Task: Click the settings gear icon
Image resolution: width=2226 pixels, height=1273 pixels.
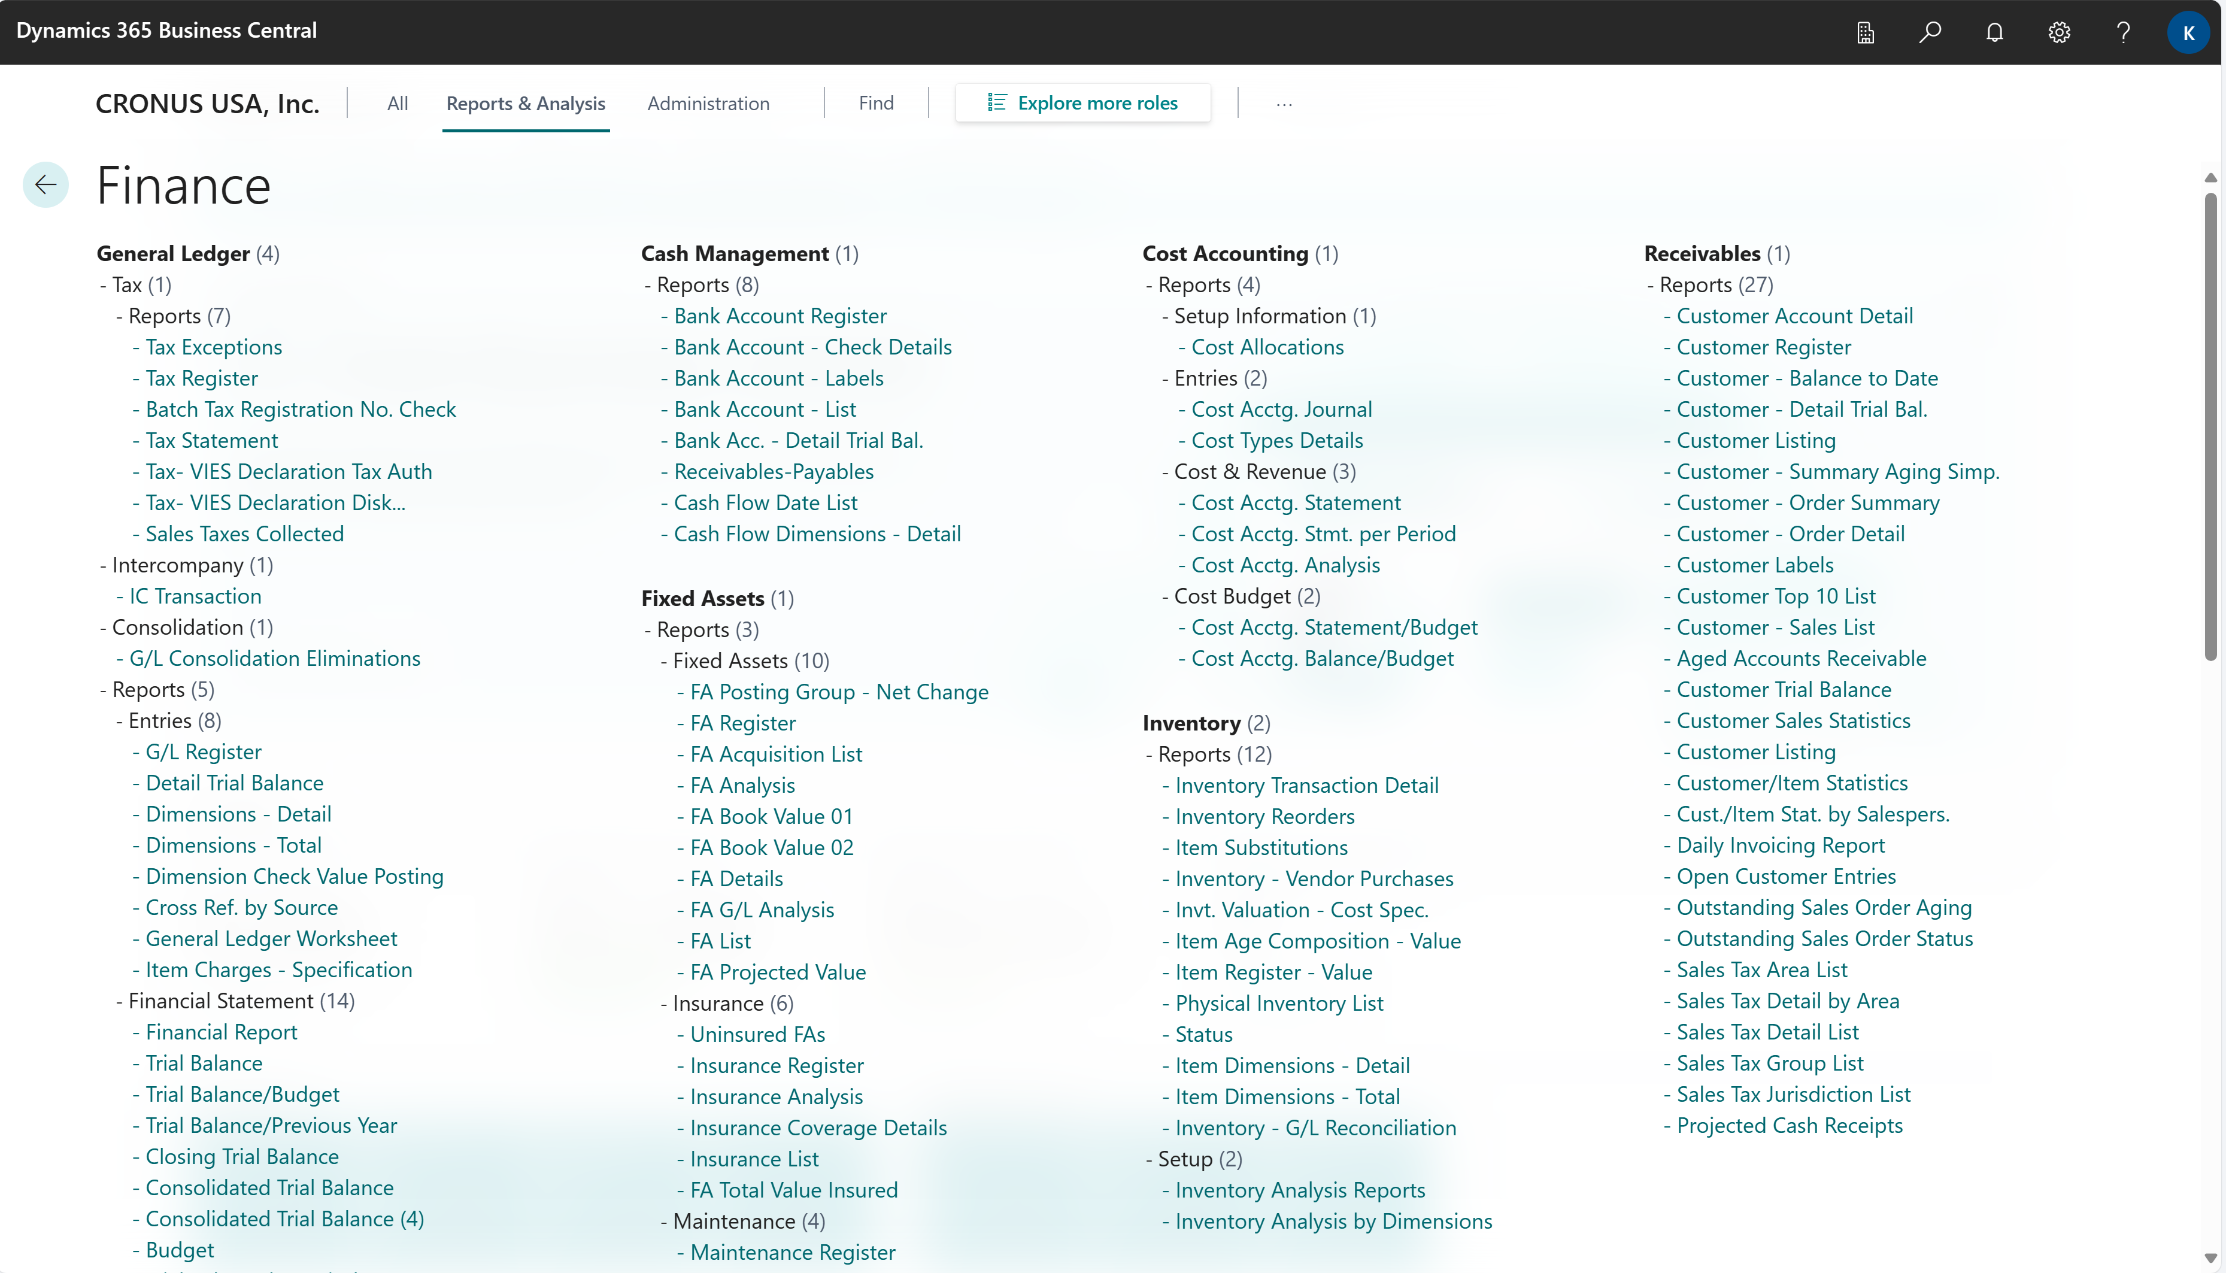Action: pos(2060,31)
